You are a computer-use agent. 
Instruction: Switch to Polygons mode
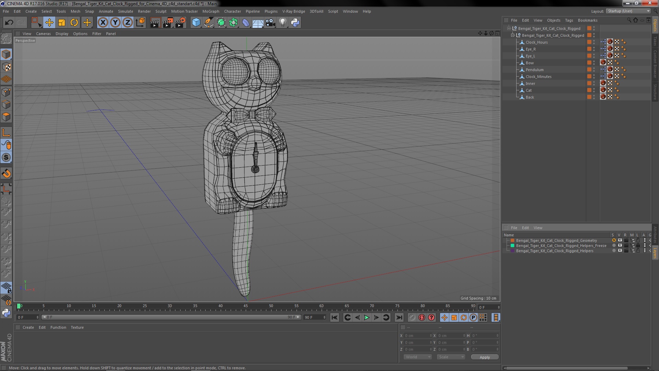(x=6, y=117)
